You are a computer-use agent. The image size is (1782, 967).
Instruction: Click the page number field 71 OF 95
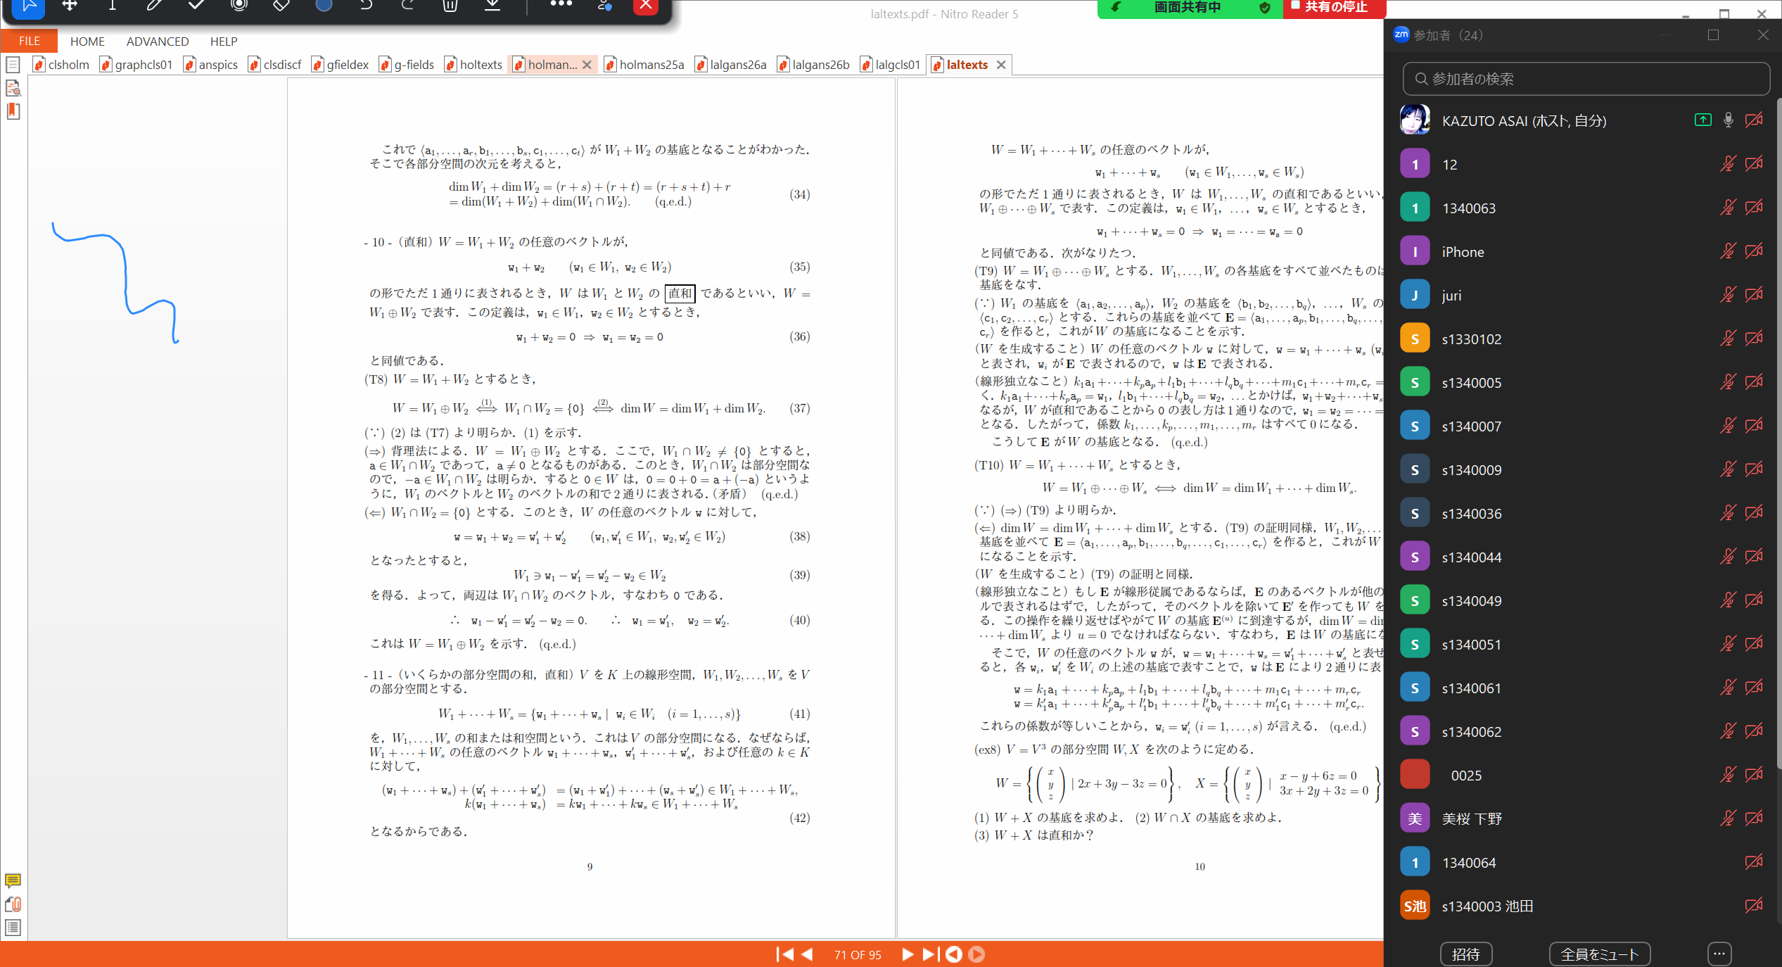point(858,954)
